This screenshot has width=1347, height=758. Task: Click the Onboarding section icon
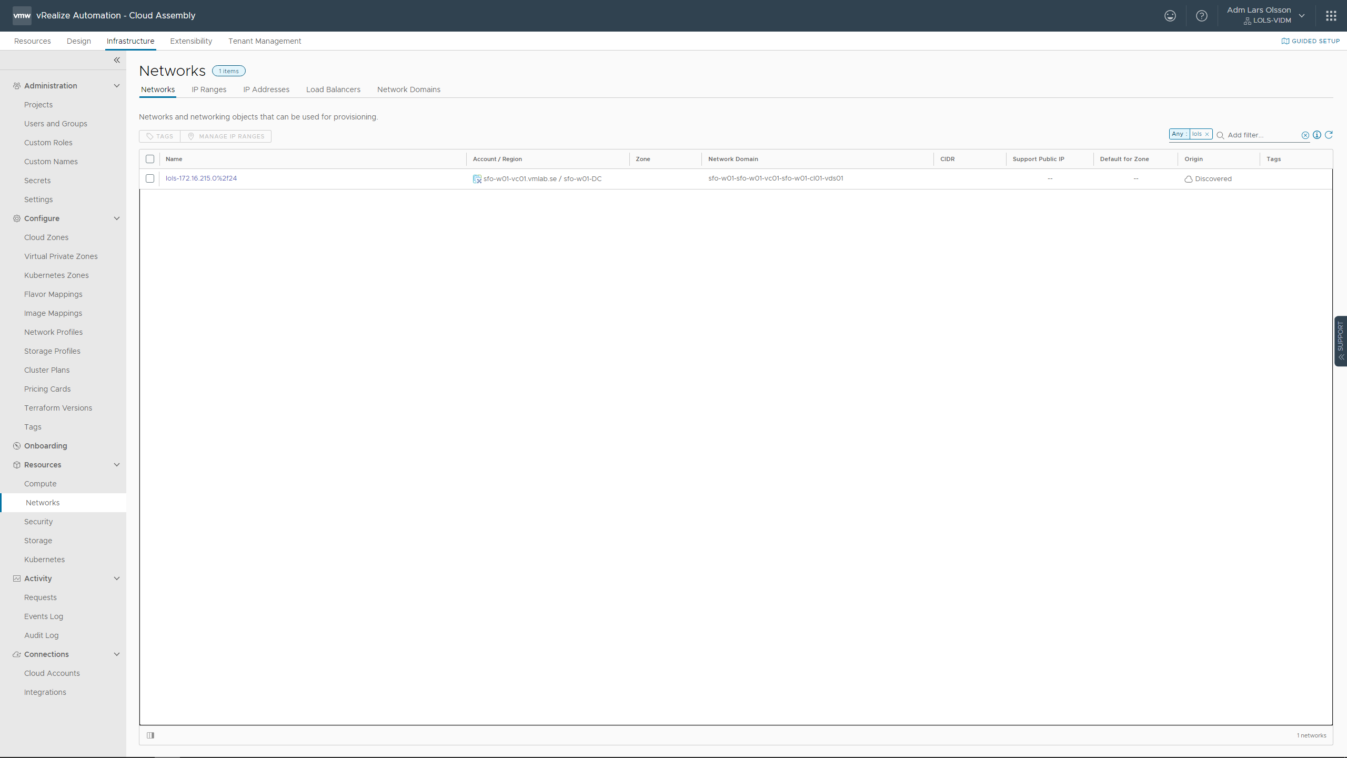point(17,446)
